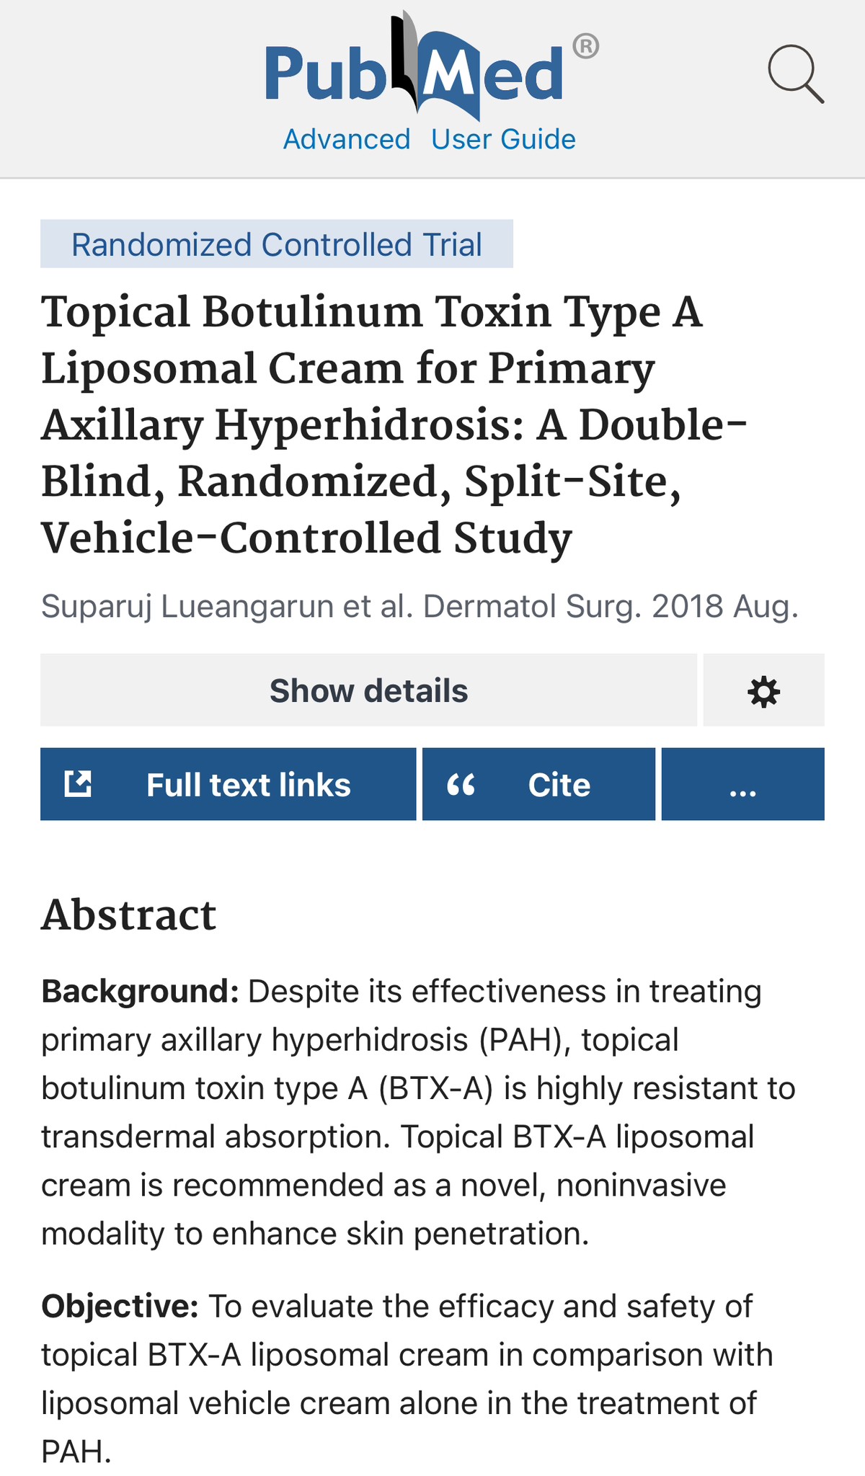865x1476 pixels.
Task: Open the User Guide link
Action: point(503,139)
